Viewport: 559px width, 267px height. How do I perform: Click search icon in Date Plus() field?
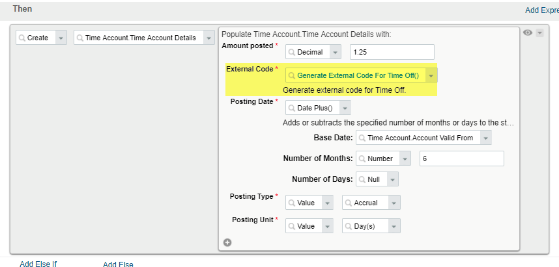click(x=292, y=108)
